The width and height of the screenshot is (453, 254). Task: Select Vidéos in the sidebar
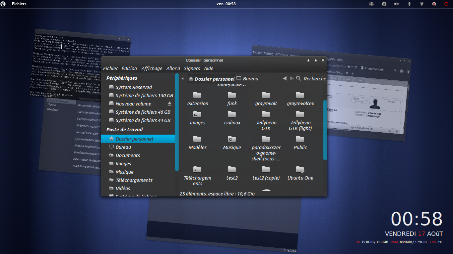[x=138, y=189]
